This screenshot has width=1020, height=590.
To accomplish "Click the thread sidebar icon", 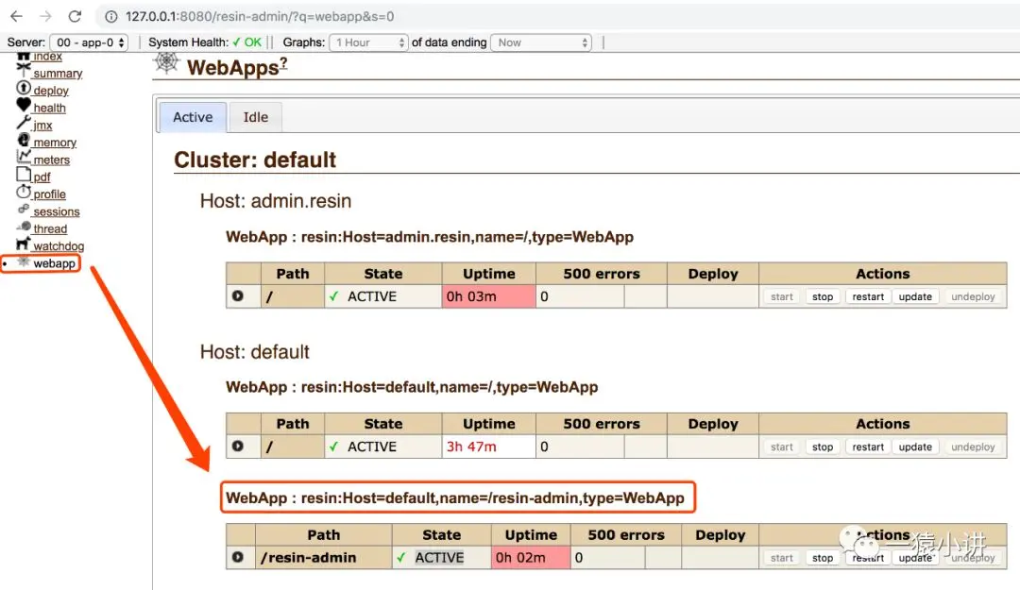I will (24, 227).
